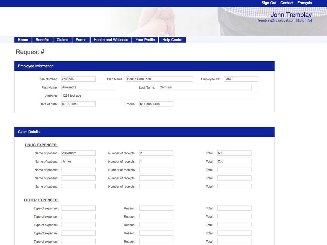Open Health and Wellness
This screenshot has width=327, height=245.
[x=111, y=39]
